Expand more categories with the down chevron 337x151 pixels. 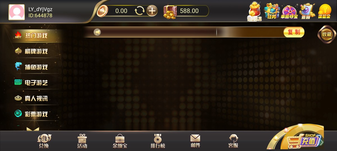[33, 129]
